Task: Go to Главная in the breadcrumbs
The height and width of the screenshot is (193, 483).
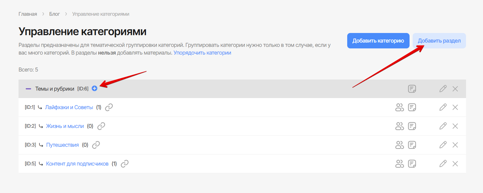Action: pos(28,14)
